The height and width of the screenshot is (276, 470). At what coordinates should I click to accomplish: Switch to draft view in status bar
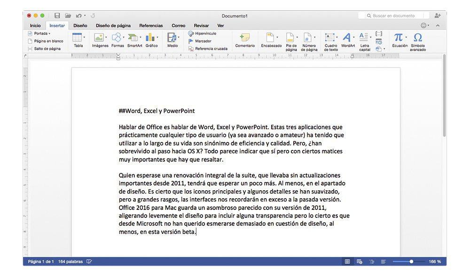tap(384, 261)
